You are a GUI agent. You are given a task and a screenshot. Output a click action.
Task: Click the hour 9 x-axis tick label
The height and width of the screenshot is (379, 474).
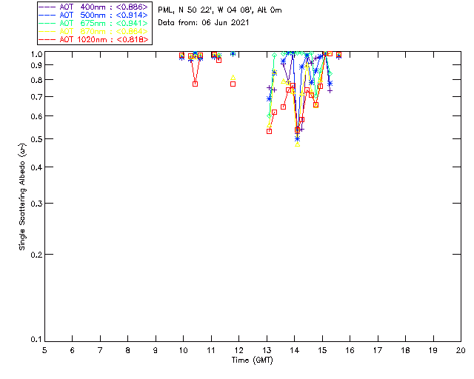(x=156, y=350)
